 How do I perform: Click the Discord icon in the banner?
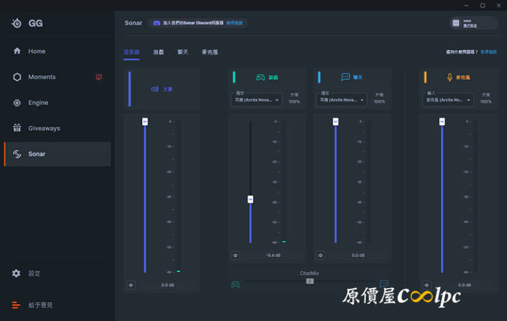pos(156,23)
